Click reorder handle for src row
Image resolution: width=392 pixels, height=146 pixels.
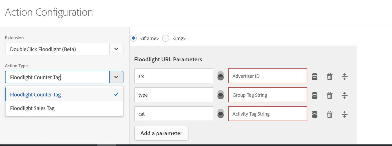(x=345, y=76)
